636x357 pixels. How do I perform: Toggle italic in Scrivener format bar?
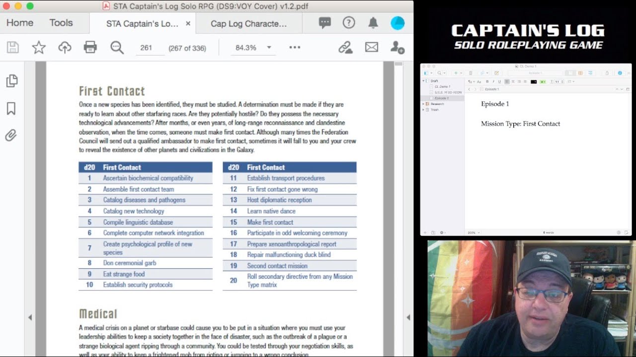click(493, 82)
